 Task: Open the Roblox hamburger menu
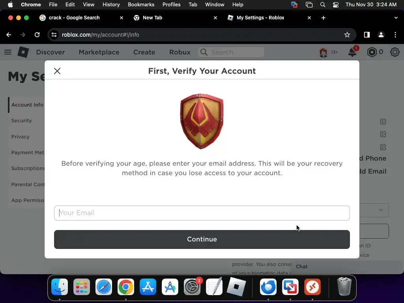pyautogui.click(x=8, y=52)
